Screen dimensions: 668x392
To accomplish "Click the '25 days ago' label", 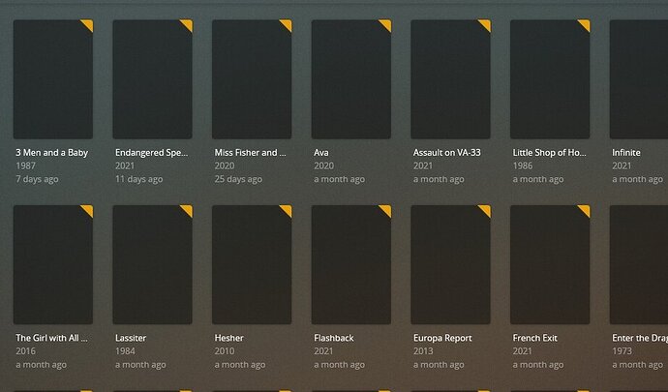I will click(238, 179).
